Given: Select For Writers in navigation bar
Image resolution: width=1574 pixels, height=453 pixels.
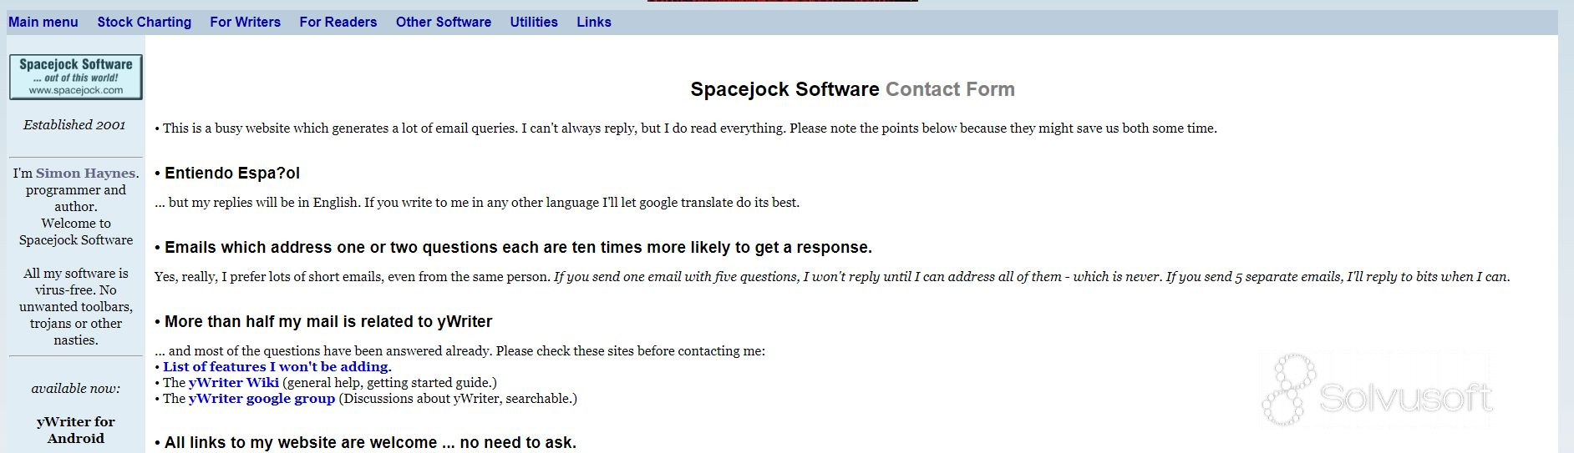Looking at the screenshot, I should [x=246, y=23].
